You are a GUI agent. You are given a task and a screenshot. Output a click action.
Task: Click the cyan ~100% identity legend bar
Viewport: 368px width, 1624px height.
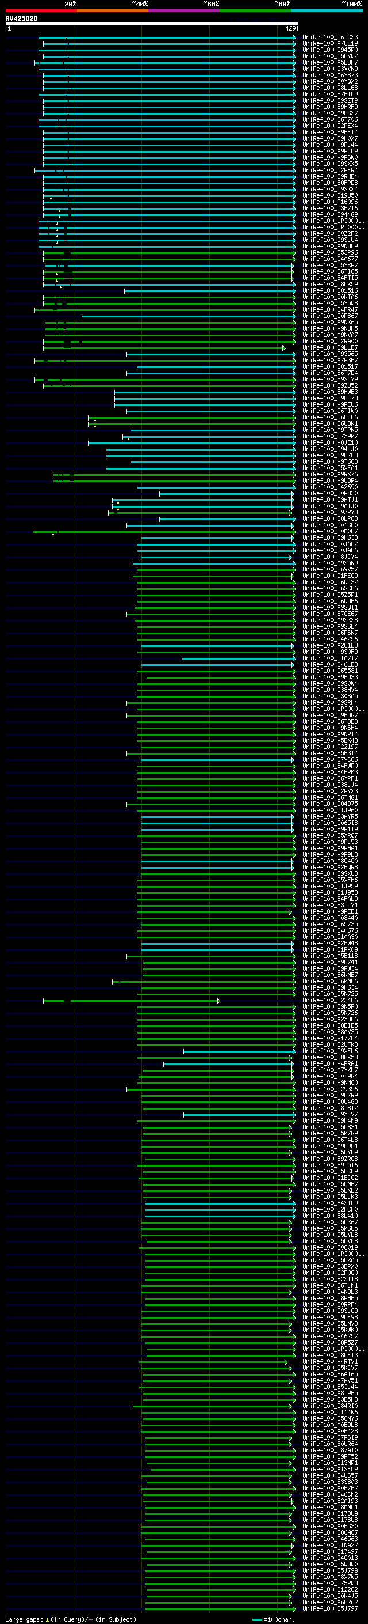[327, 10]
